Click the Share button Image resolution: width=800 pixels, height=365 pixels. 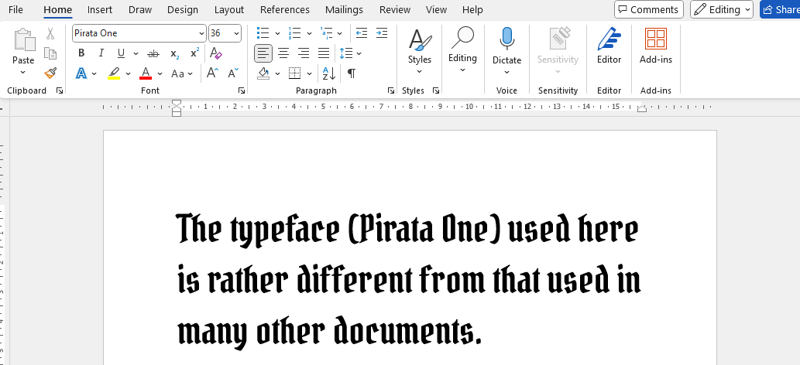780,10
